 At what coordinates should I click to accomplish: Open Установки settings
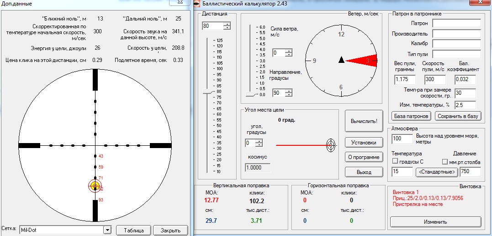tap(363, 142)
